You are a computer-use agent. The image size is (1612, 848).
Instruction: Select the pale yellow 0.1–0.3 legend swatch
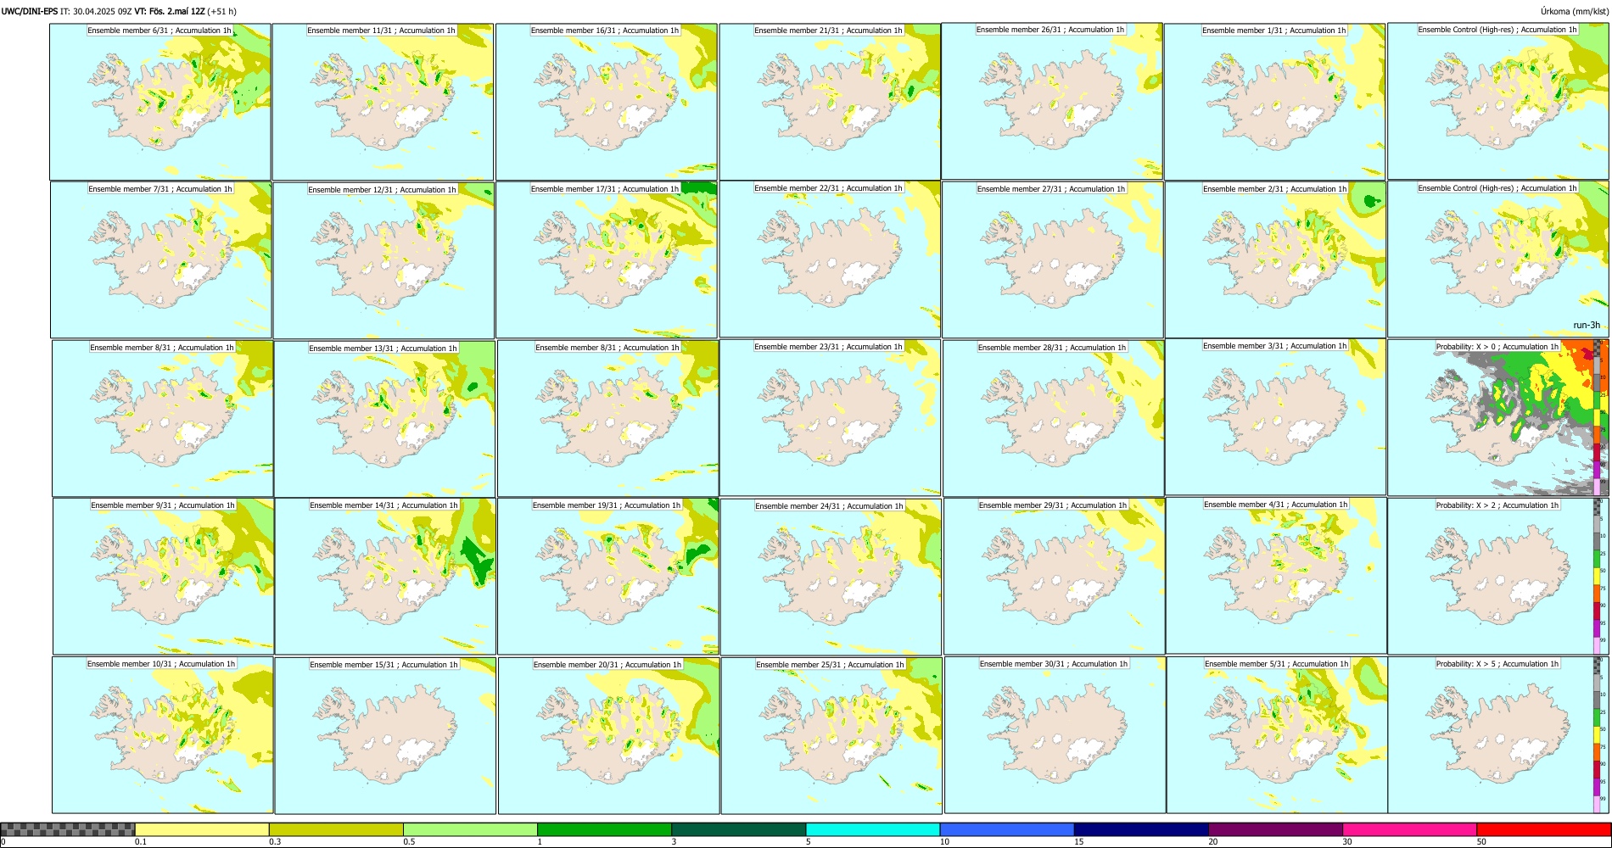(x=202, y=829)
